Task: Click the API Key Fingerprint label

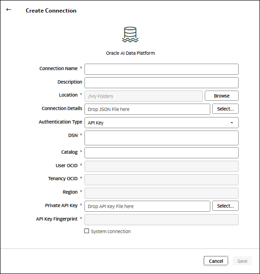Action: (57, 219)
